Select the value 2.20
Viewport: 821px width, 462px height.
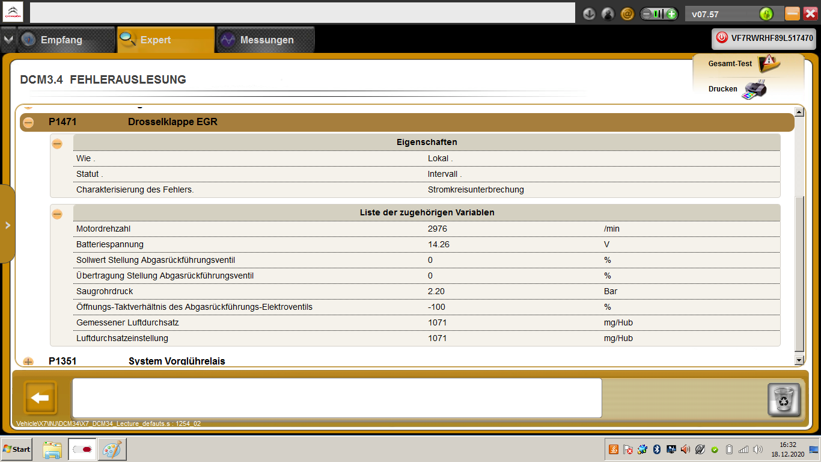(436, 291)
